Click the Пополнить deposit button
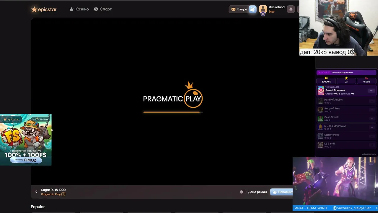This screenshot has width=378, height=213. [281, 192]
